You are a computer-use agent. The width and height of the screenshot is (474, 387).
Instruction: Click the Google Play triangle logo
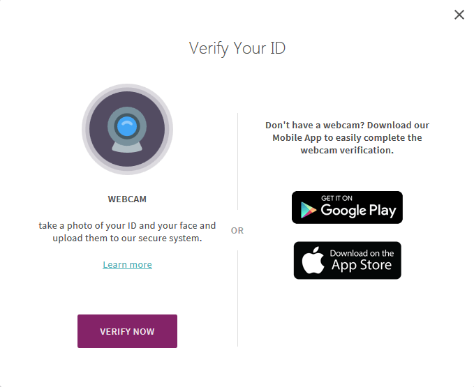tap(307, 208)
